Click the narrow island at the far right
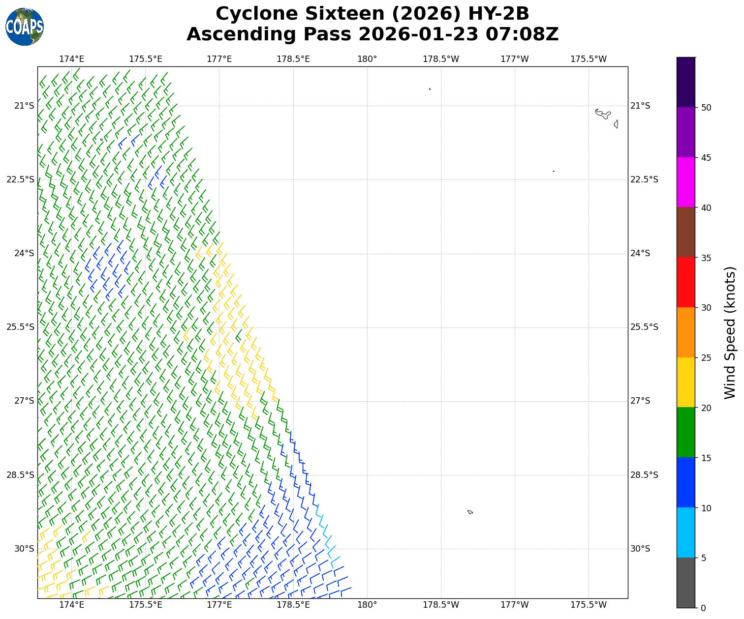This screenshot has width=744, height=619. tap(616, 124)
